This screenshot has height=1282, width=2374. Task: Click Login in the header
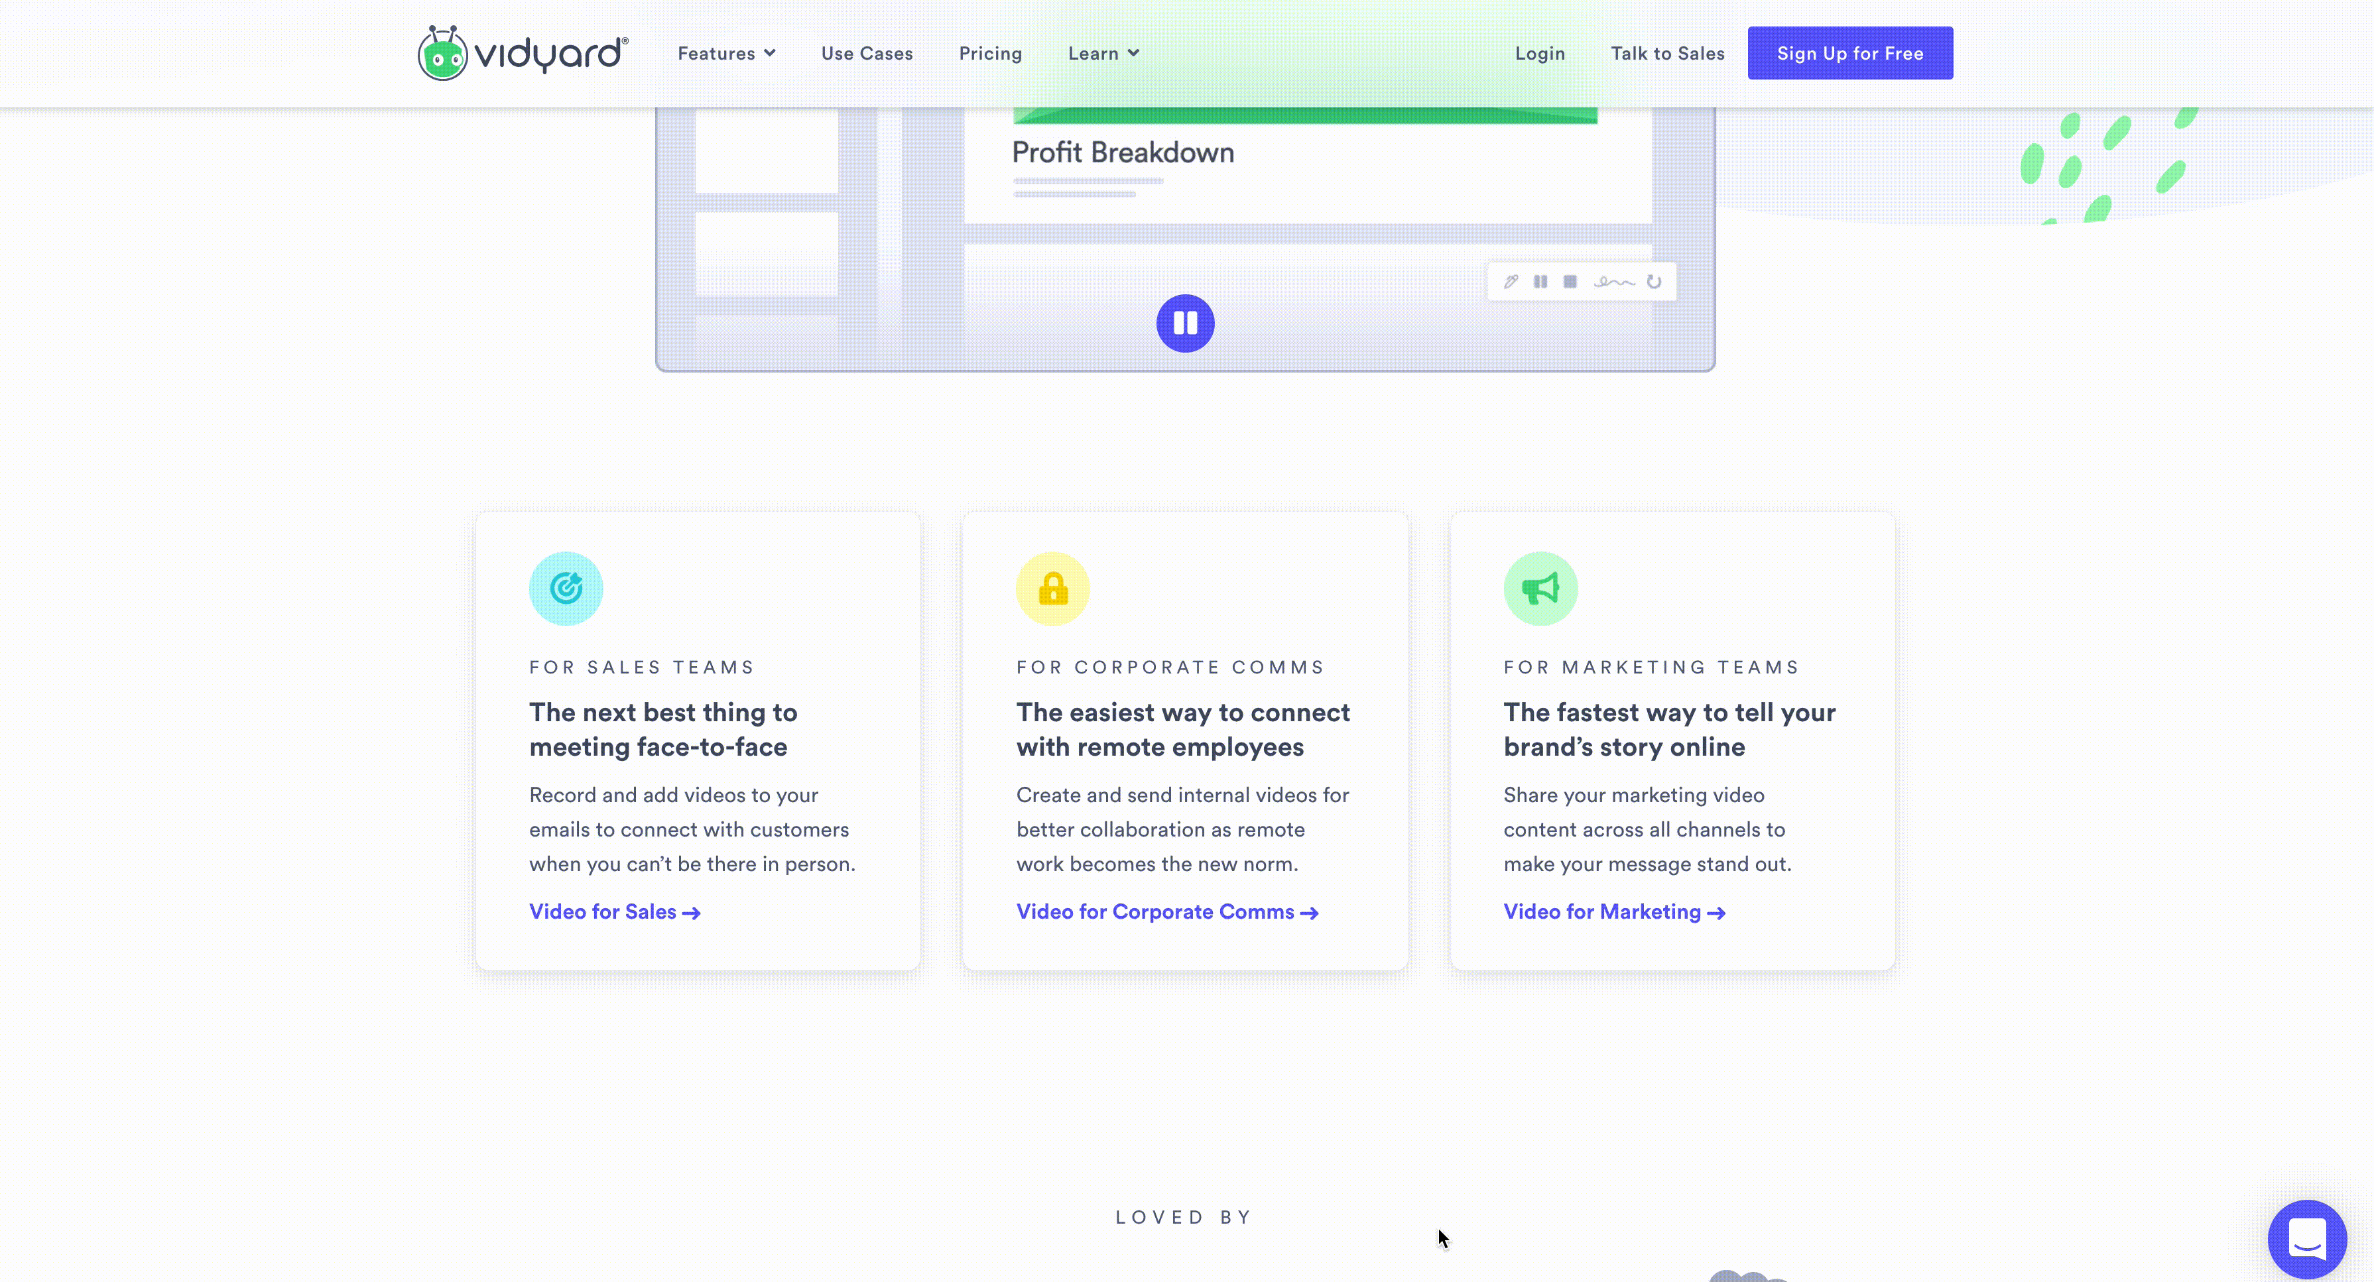tap(1540, 52)
